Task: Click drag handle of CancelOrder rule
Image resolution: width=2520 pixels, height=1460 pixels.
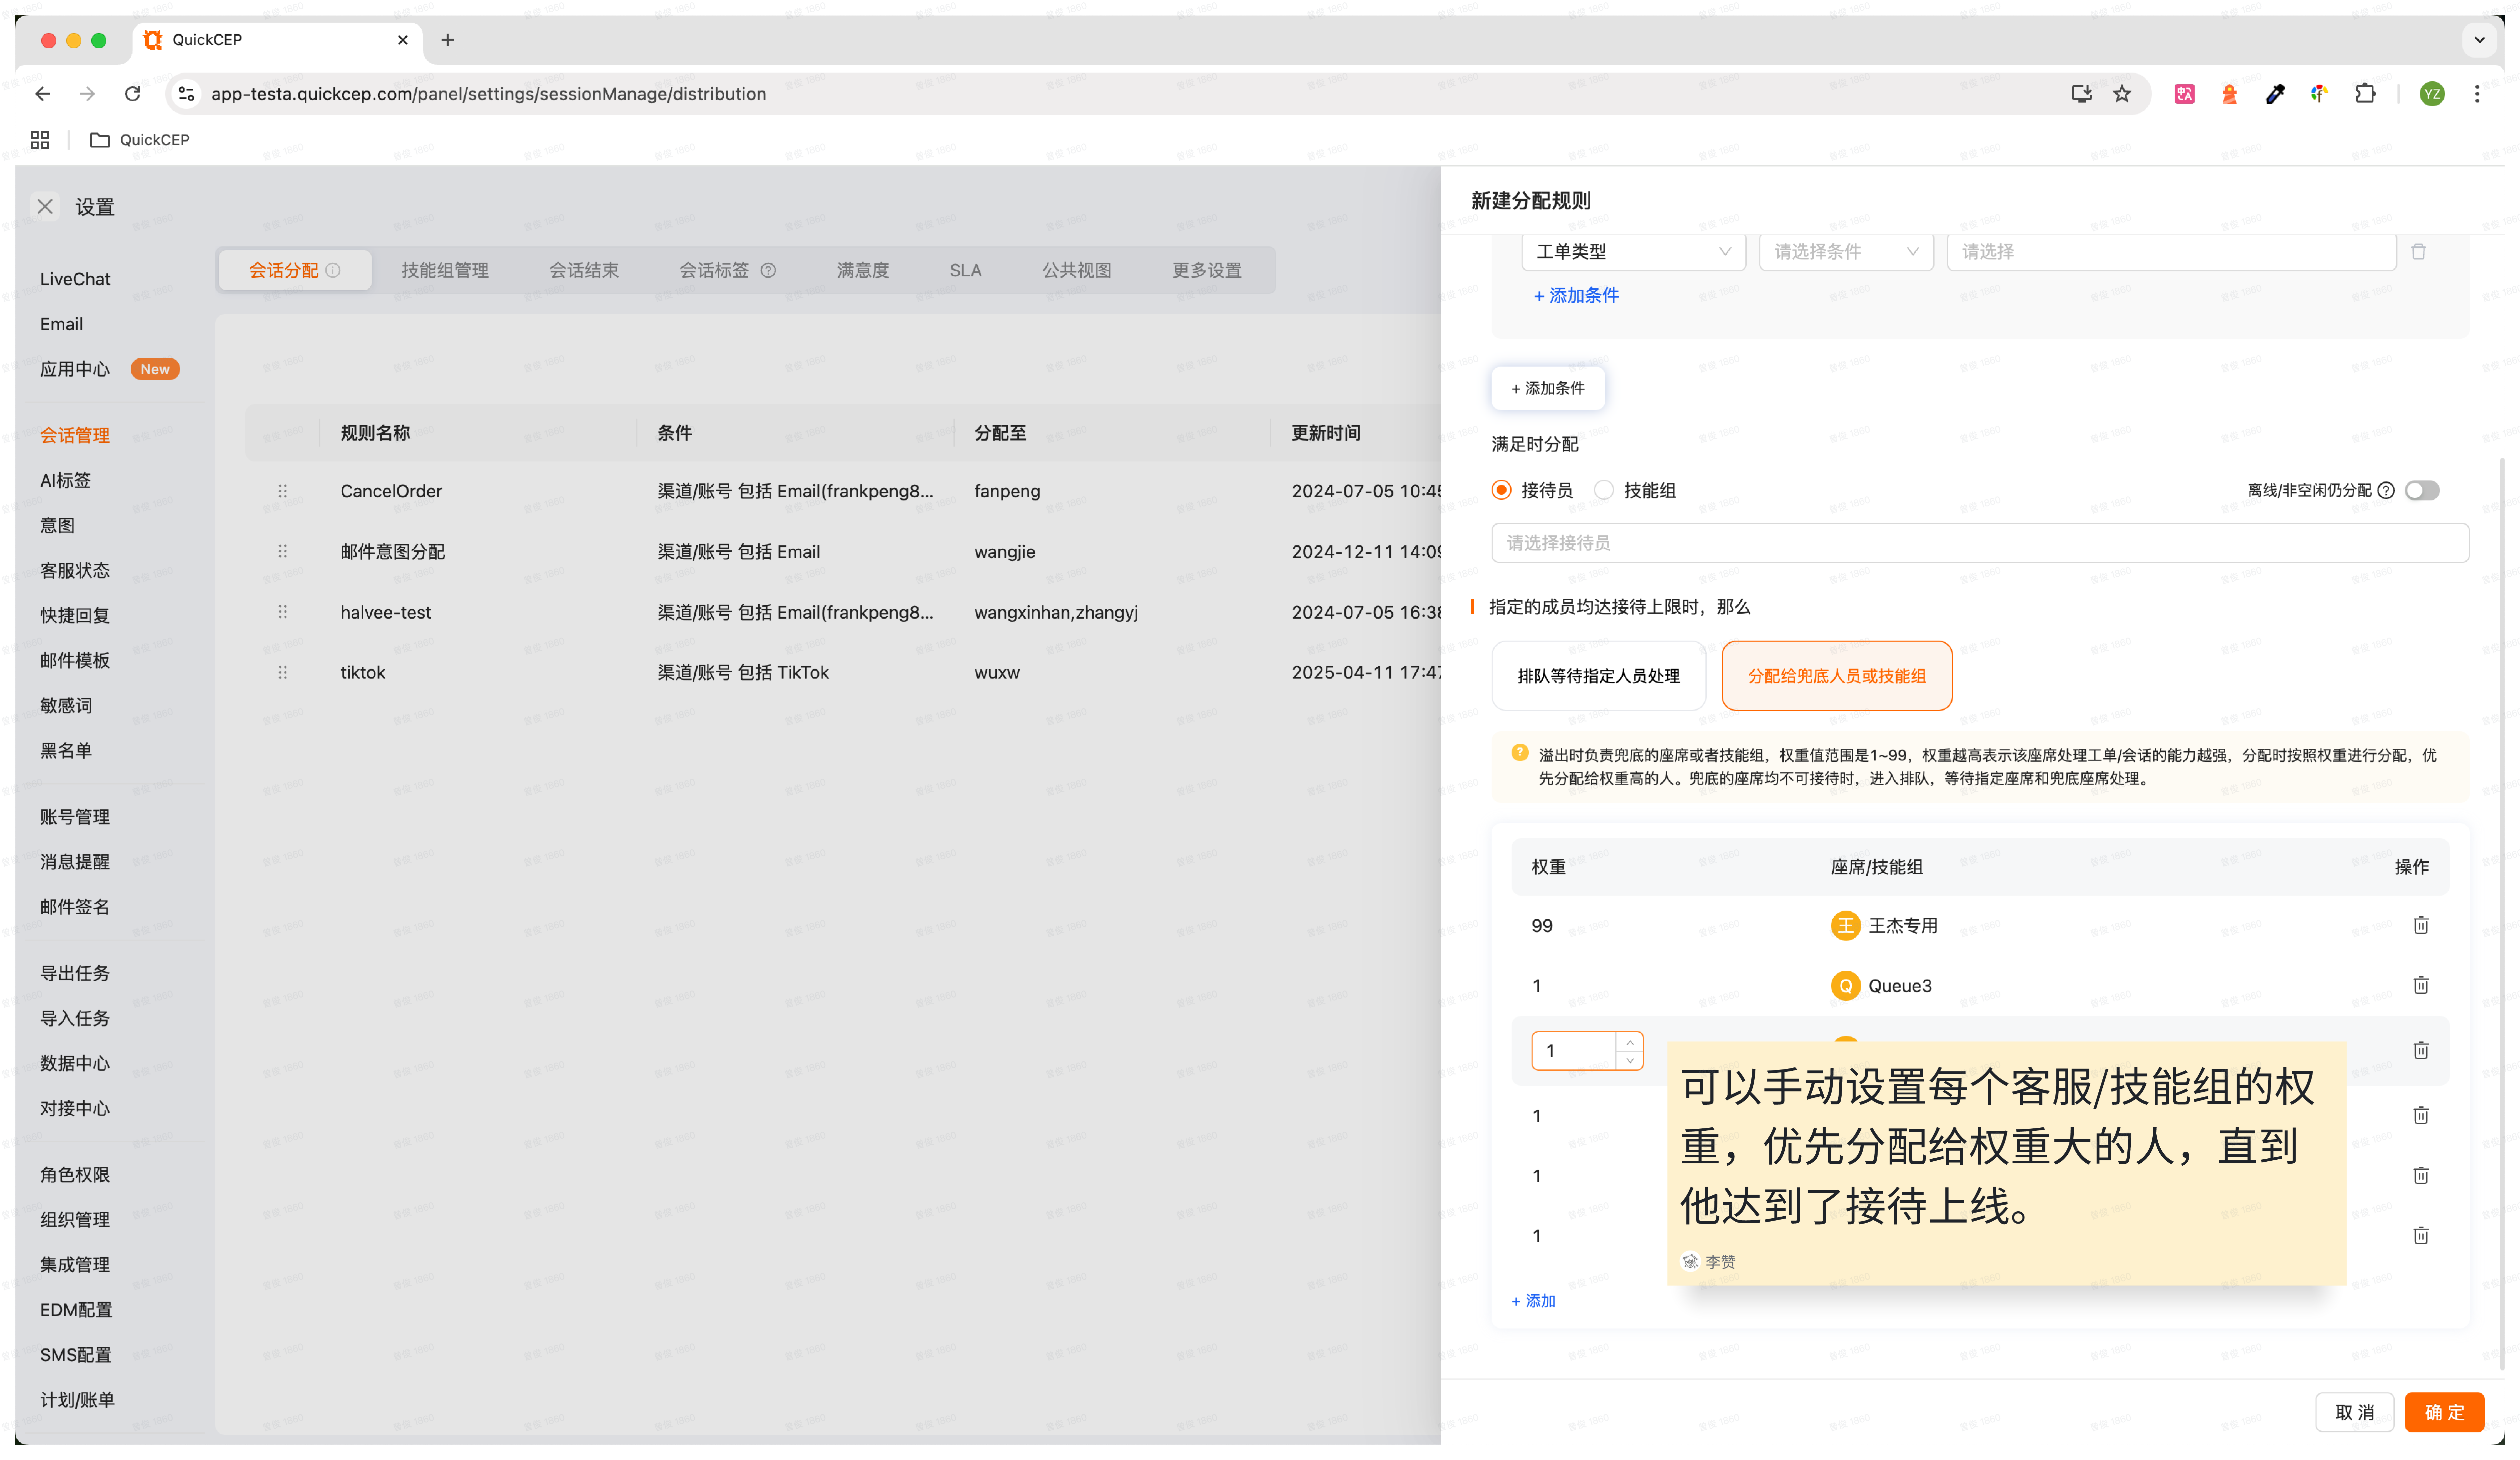Action: pyautogui.click(x=283, y=491)
